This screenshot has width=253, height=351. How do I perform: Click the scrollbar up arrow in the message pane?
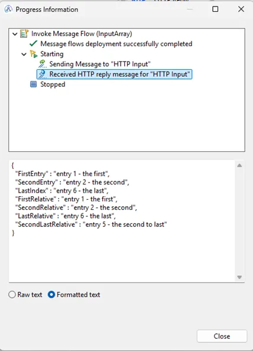point(239,165)
